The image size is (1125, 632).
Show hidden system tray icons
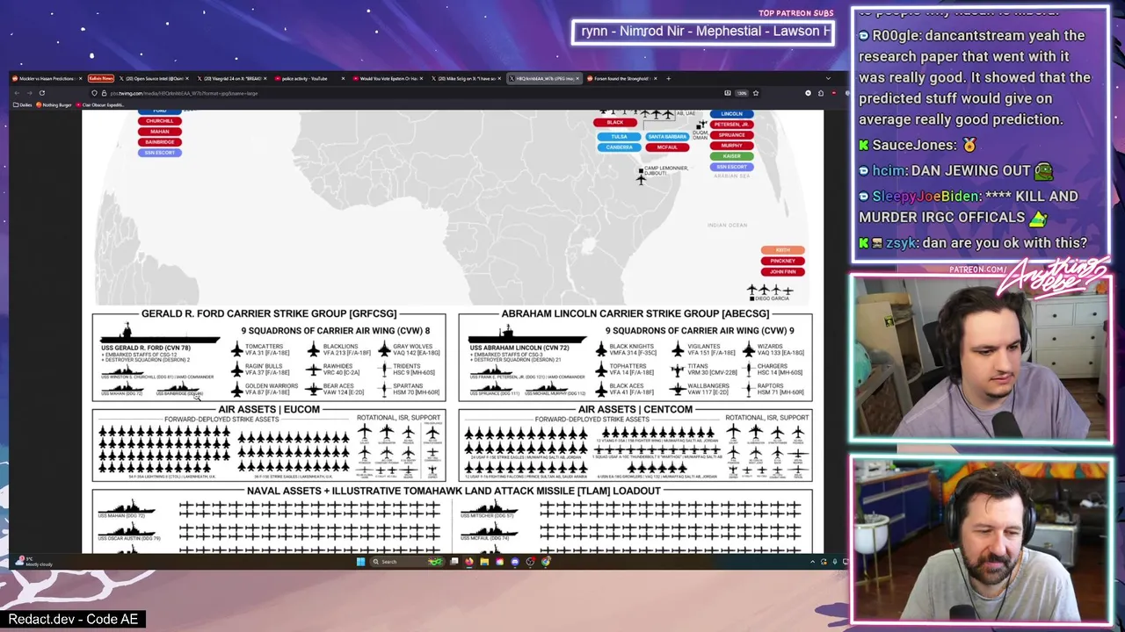pyautogui.click(x=814, y=562)
